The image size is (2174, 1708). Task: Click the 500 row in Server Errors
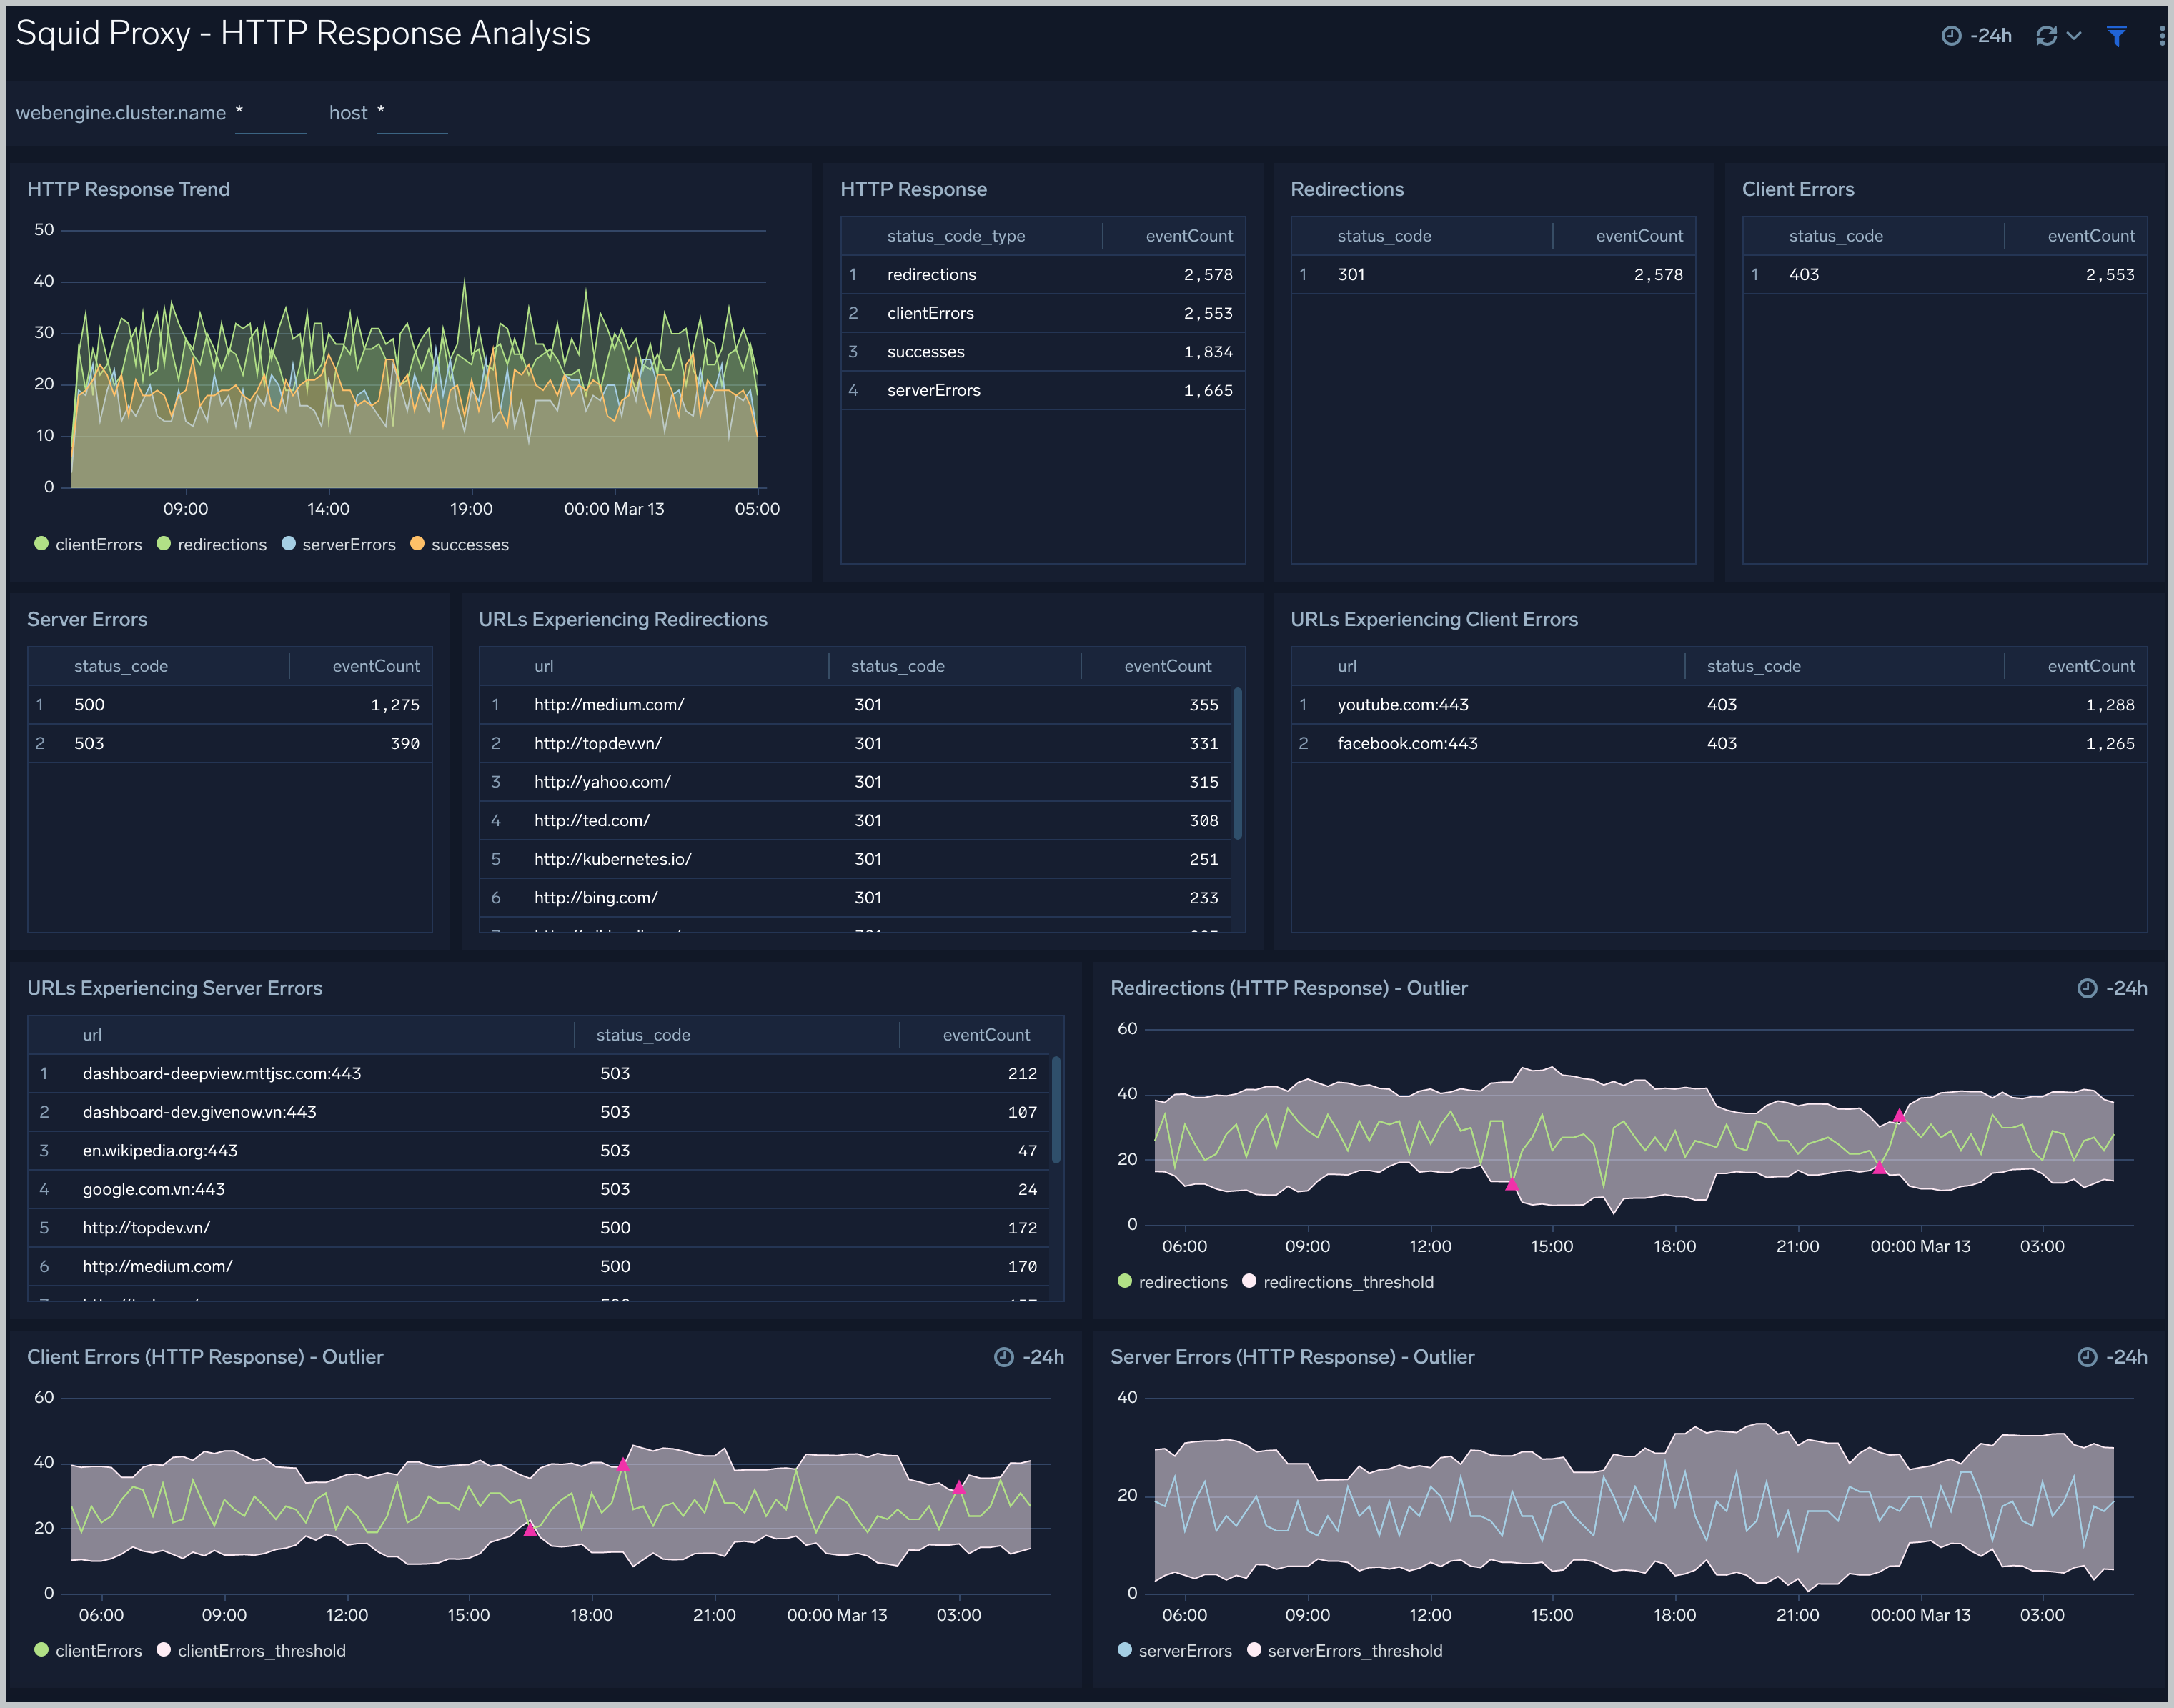(x=230, y=705)
